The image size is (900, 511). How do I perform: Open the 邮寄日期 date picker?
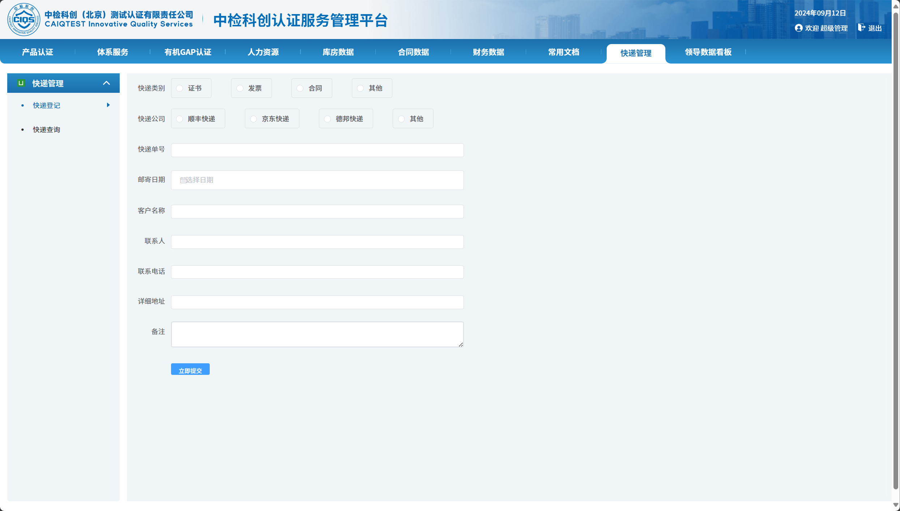pos(317,180)
